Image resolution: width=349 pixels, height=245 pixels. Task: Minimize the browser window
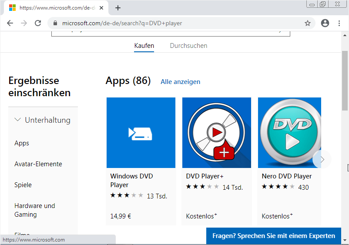(312, 4)
